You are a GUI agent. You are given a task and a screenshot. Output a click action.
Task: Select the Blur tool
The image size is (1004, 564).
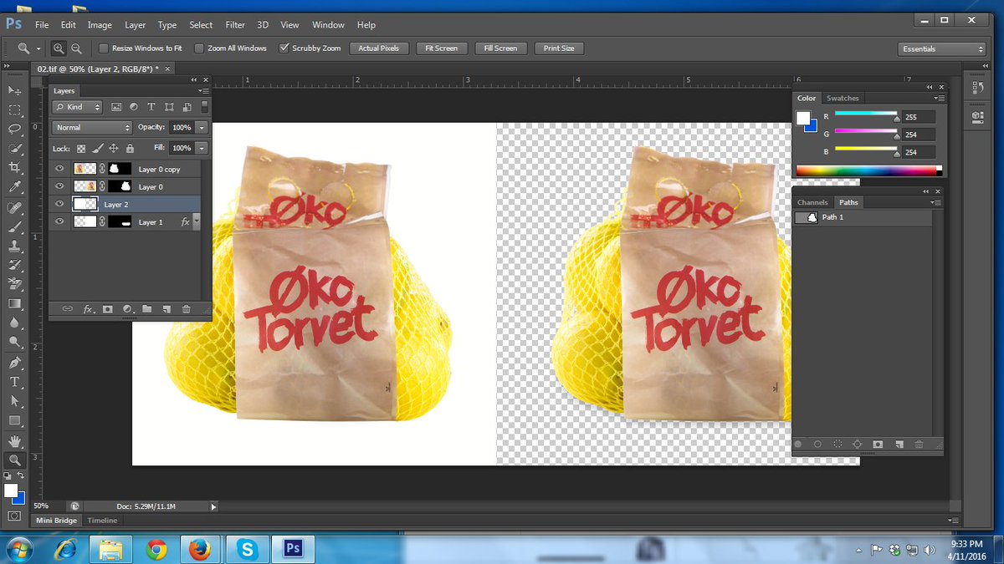[14, 323]
